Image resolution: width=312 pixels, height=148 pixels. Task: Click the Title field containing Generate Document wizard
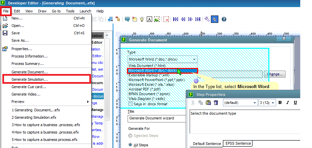157,118
